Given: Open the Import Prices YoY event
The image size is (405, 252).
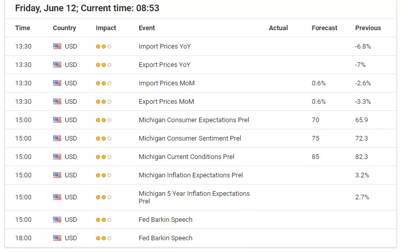Looking at the screenshot, I should [165, 47].
